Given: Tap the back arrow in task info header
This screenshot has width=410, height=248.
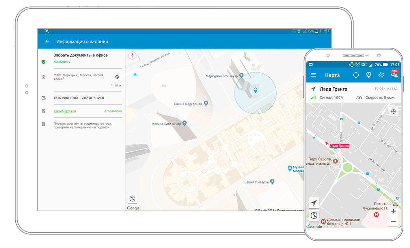Looking at the screenshot, I should (47, 41).
